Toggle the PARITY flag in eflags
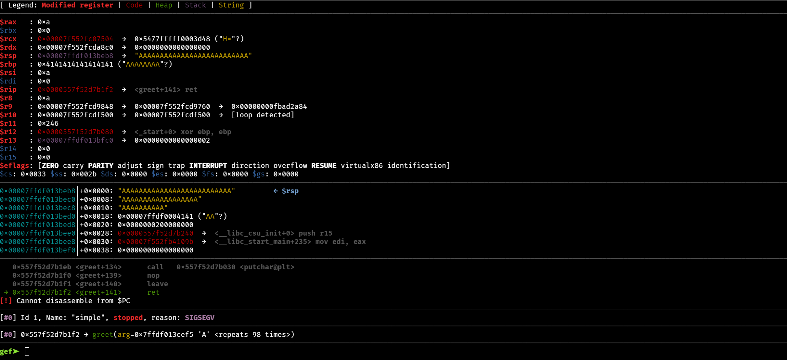 (x=100, y=165)
